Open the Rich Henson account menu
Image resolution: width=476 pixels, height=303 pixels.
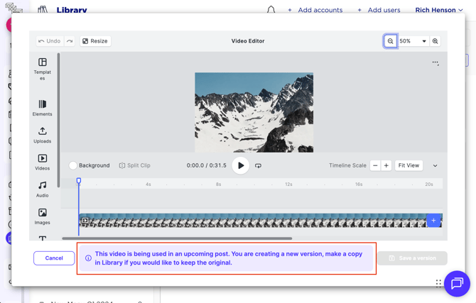(439, 10)
